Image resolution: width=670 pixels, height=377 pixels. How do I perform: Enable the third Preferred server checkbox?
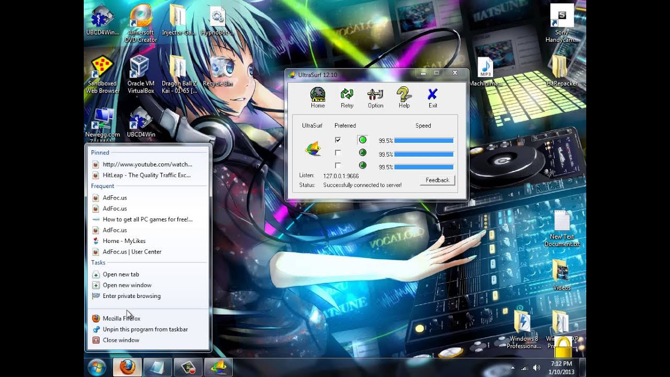coord(338,165)
